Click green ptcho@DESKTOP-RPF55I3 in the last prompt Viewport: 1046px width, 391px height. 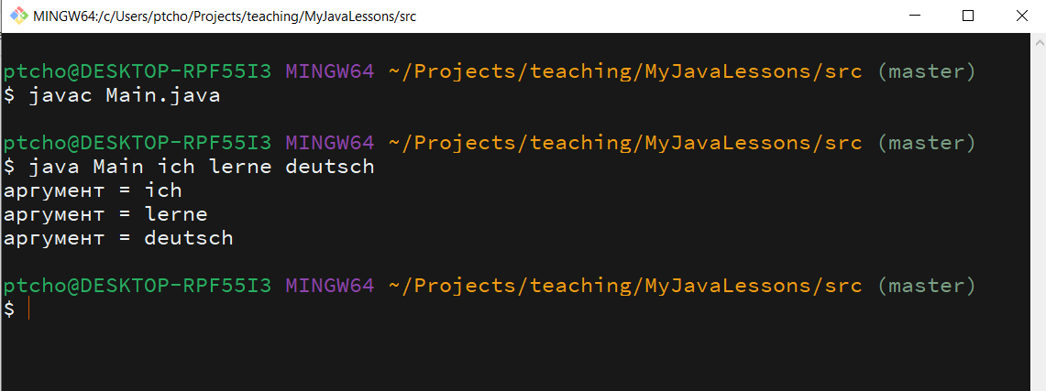point(138,287)
